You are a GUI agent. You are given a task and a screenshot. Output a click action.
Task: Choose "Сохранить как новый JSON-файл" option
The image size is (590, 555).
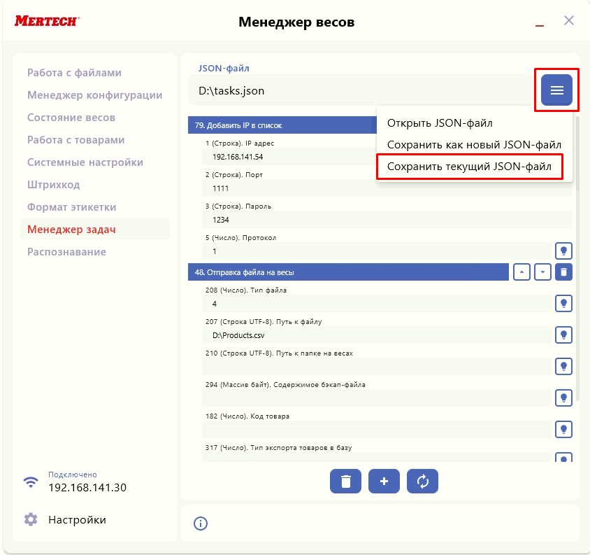click(x=474, y=145)
